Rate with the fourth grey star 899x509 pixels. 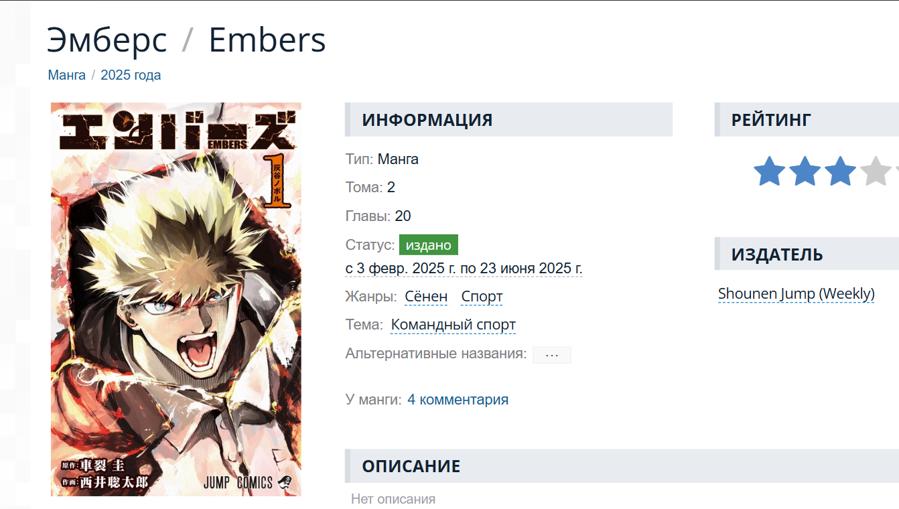876,171
